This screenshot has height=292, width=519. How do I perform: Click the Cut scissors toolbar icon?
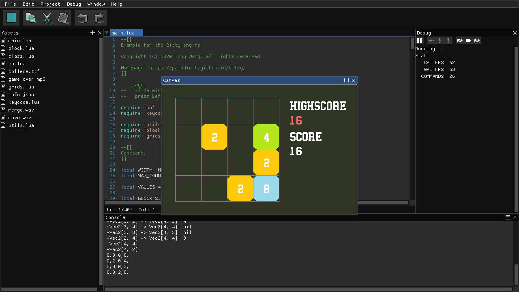[x=47, y=17]
